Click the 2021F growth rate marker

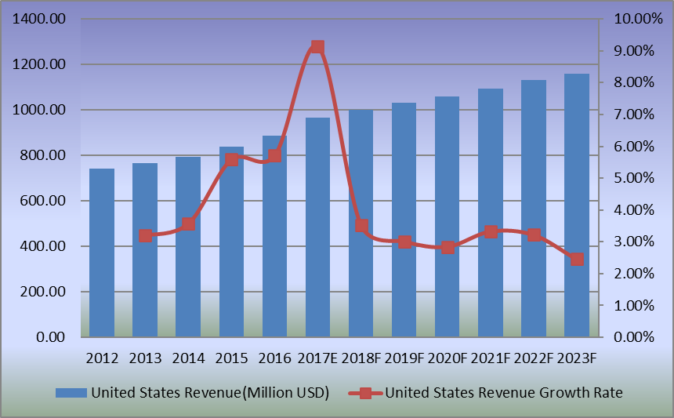click(491, 231)
